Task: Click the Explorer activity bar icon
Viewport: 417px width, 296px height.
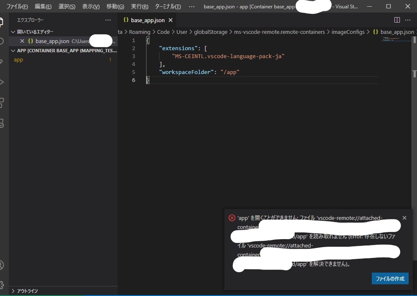Action: tap(1, 22)
